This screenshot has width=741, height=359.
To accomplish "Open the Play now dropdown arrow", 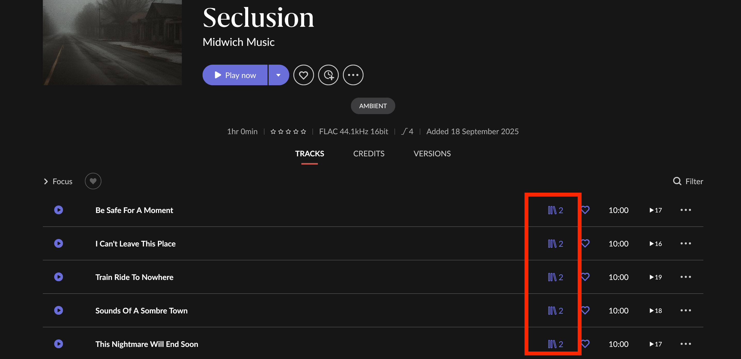I will 278,75.
